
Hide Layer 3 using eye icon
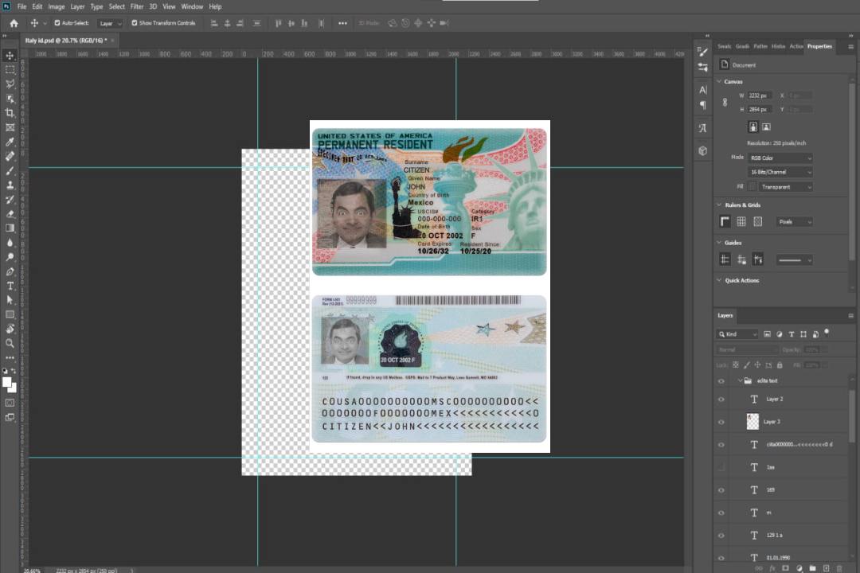pyautogui.click(x=721, y=423)
